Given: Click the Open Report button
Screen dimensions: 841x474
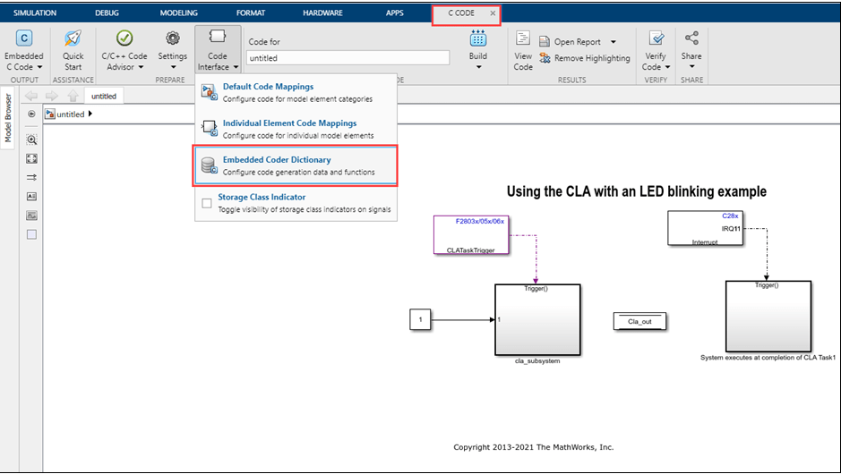Looking at the screenshot, I should [x=570, y=42].
